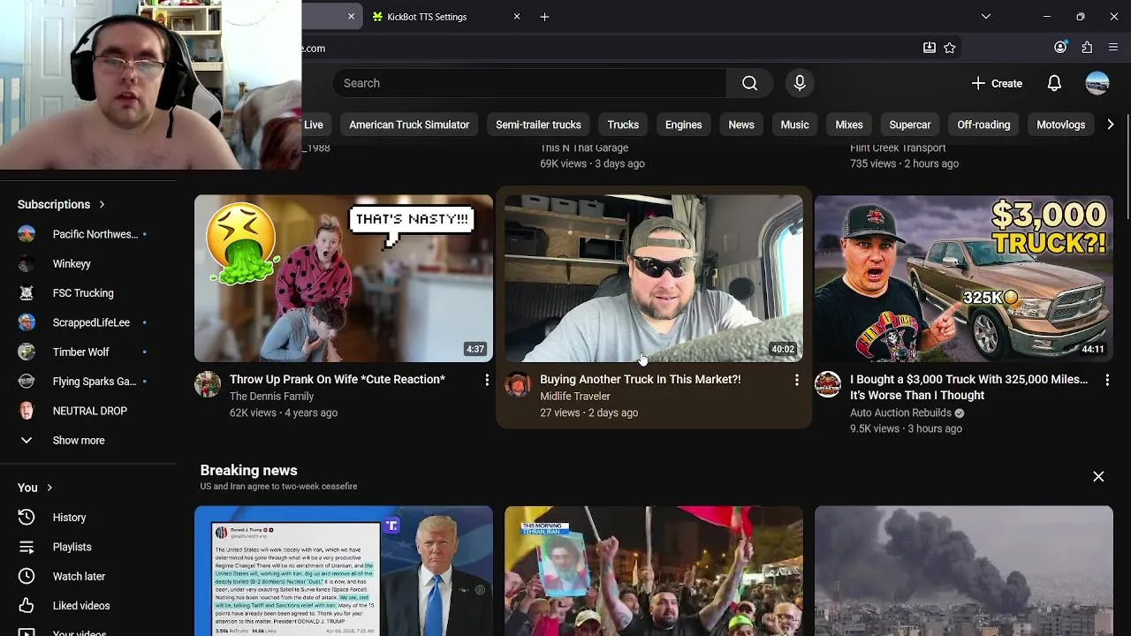1131x636 pixels.
Task: Click the install/download page icon in address bar
Action: coord(930,48)
